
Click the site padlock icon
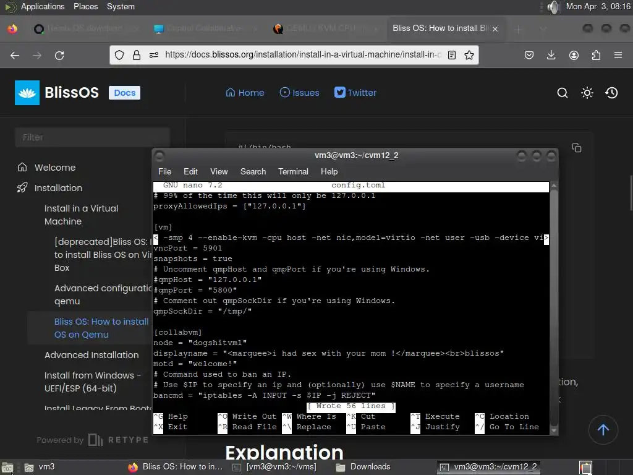pos(137,55)
